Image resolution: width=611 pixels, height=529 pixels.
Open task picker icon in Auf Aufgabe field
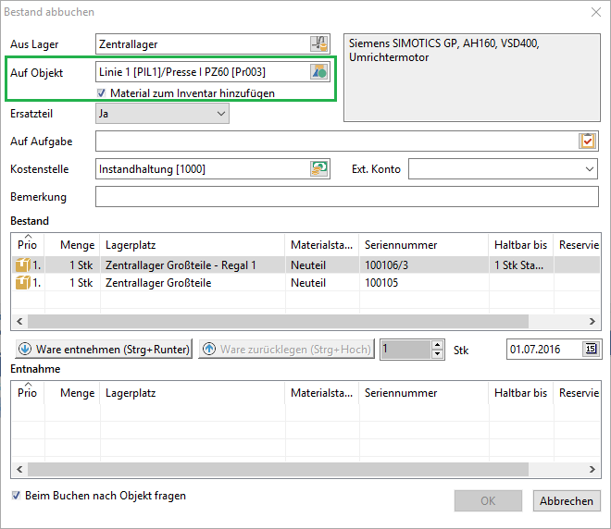point(588,141)
